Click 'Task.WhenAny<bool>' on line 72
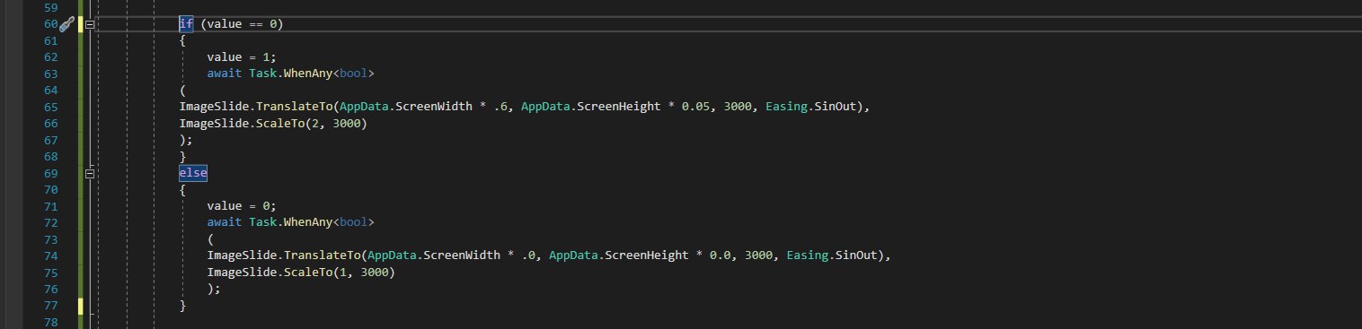This screenshot has height=329, width=1362. 312,221
